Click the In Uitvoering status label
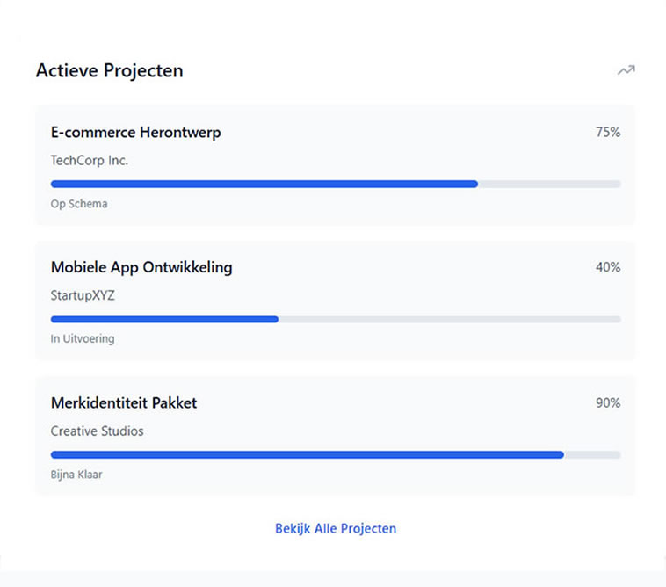The height and width of the screenshot is (587, 666). pos(83,338)
